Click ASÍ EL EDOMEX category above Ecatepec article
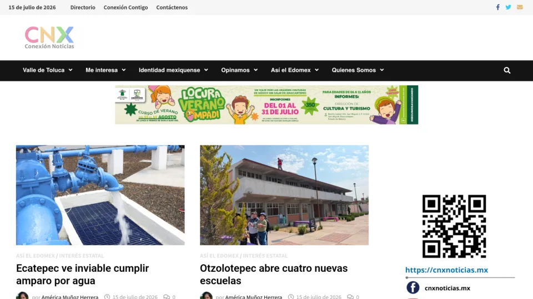 [x=36, y=256]
